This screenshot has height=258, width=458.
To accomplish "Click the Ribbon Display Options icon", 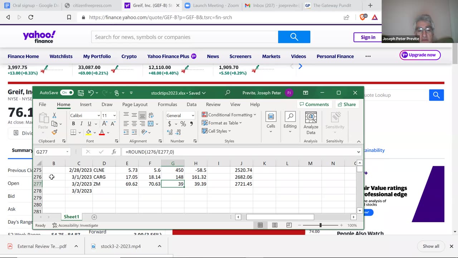I will point(306,93).
